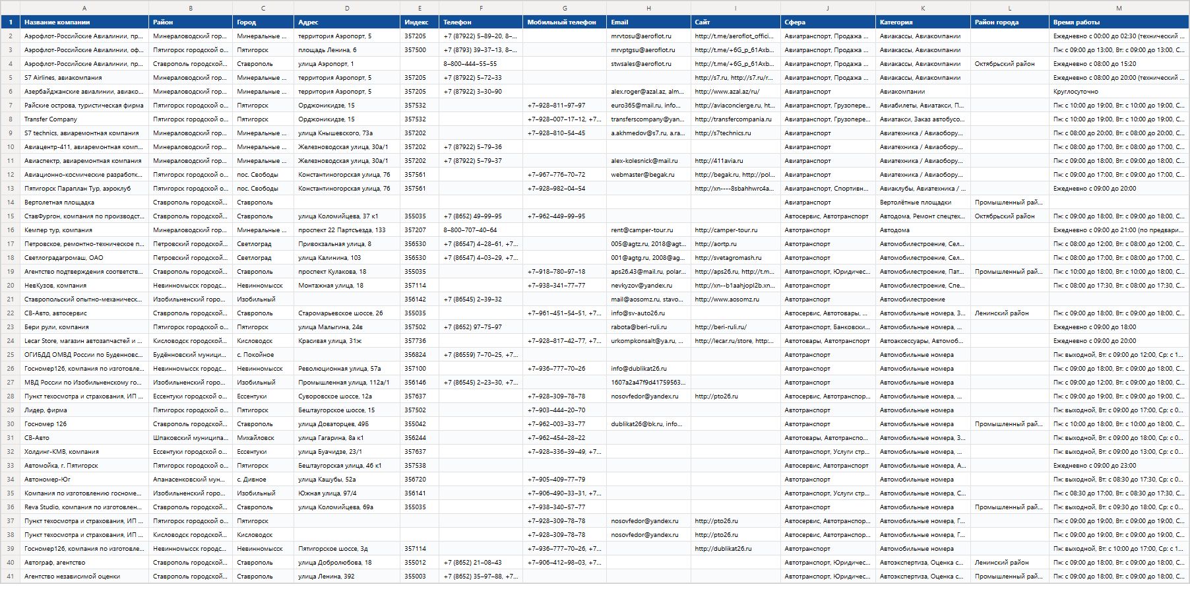Click the 'Сфера' header cell
The height and width of the screenshot is (595, 1190).
[x=828, y=22]
